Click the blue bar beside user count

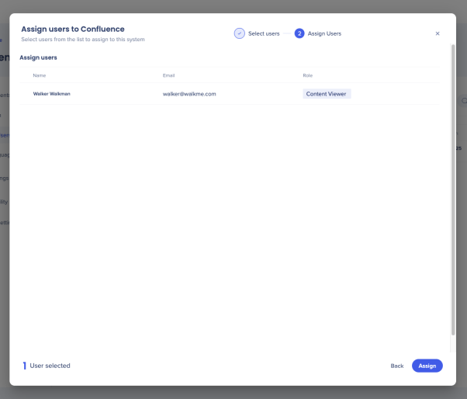pyautogui.click(x=24, y=366)
